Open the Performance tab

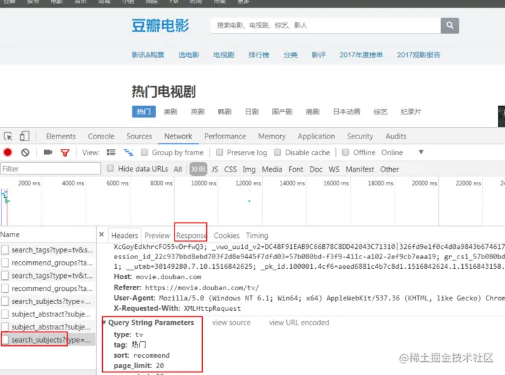[225, 136]
